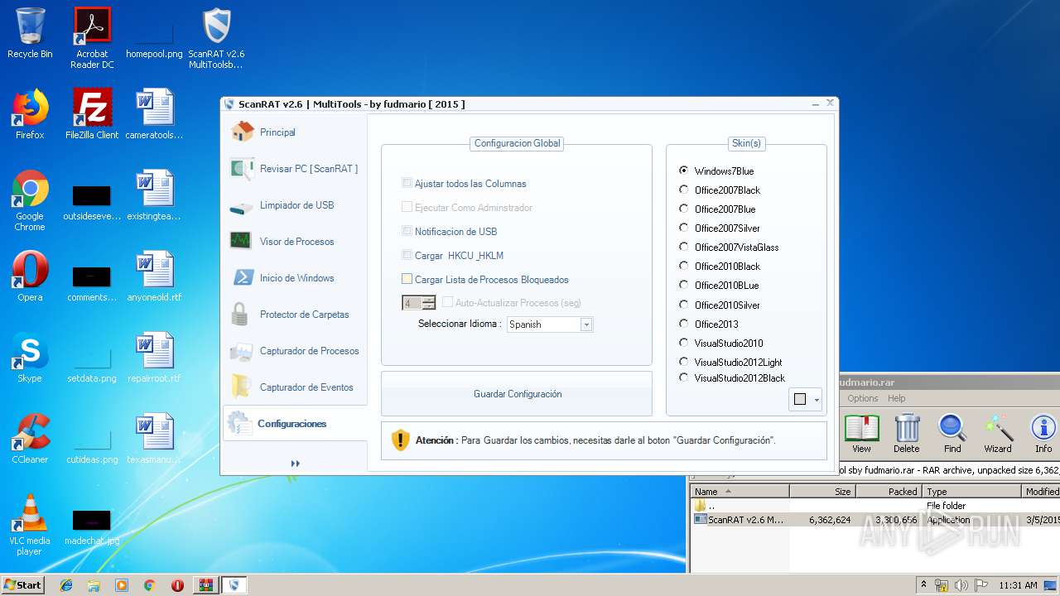Click WinRAR Wizard toolbar icon
The height and width of the screenshot is (596, 1060).
pyautogui.click(x=998, y=434)
